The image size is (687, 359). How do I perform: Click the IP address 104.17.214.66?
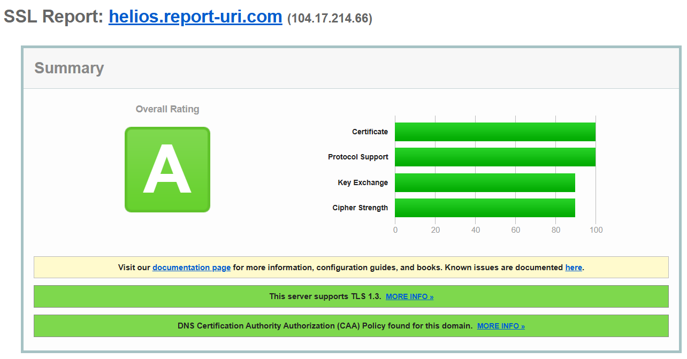330,19
